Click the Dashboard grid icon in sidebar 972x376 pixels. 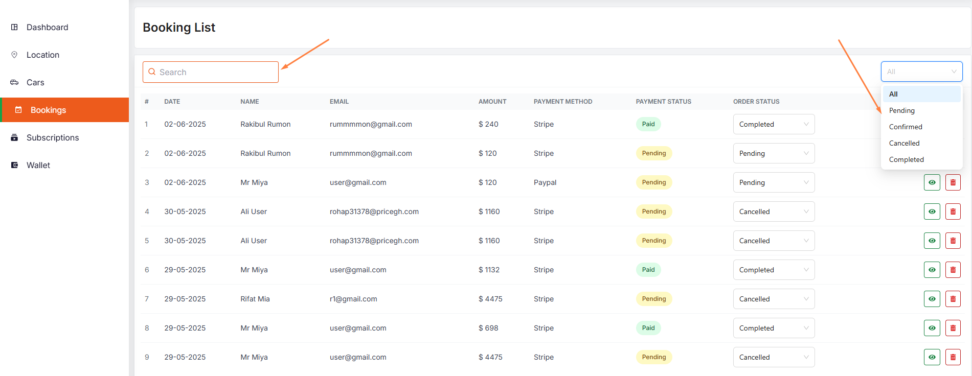(14, 27)
